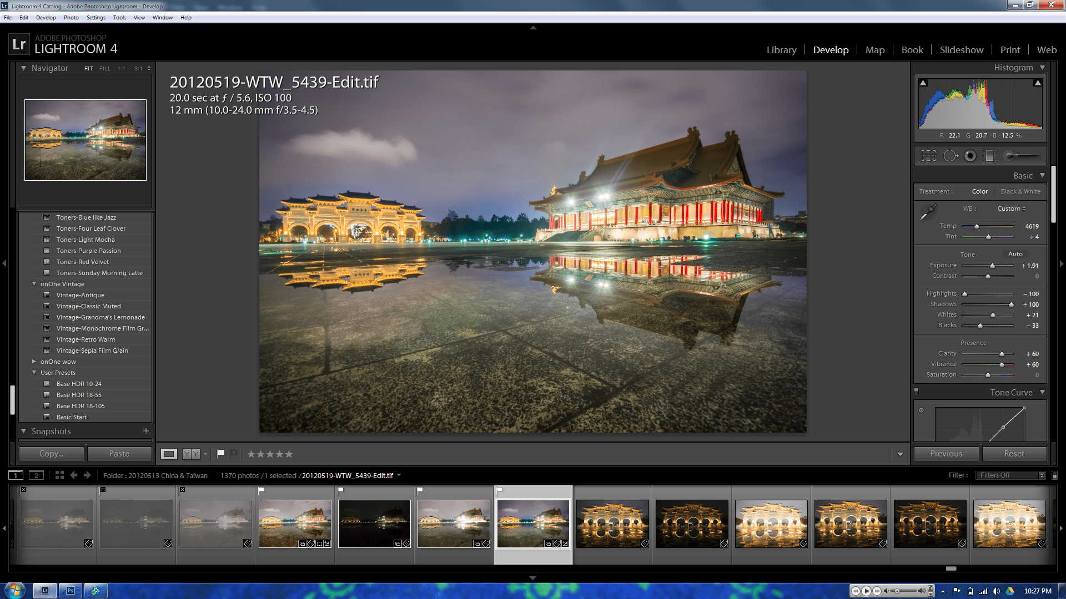
Task: Switch to the Library module
Action: (x=781, y=50)
